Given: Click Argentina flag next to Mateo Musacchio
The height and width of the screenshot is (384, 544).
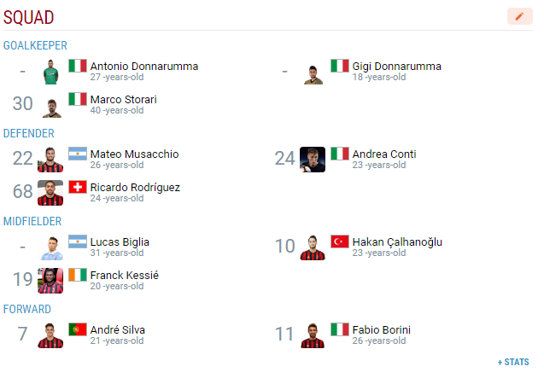Looking at the screenshot, I should [78, 154].
